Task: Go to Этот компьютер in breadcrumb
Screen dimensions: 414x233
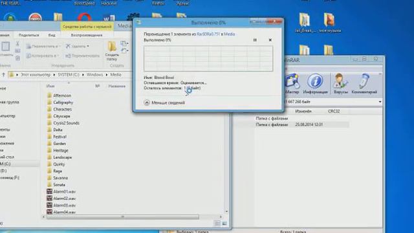Action: tap(36, 75)
